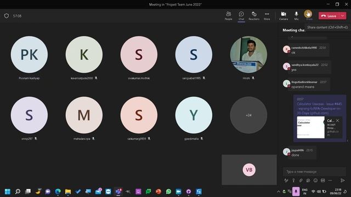Click the Calculator link preview thumbnail
351x197 pixels.
[x=310, y=128]
